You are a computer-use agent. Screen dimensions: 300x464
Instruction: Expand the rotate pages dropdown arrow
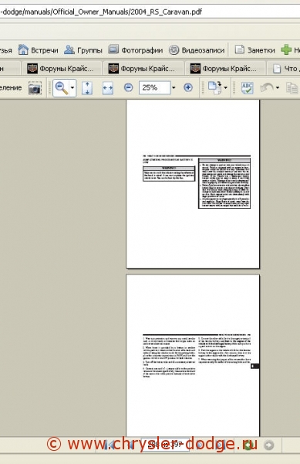(226, 87)
